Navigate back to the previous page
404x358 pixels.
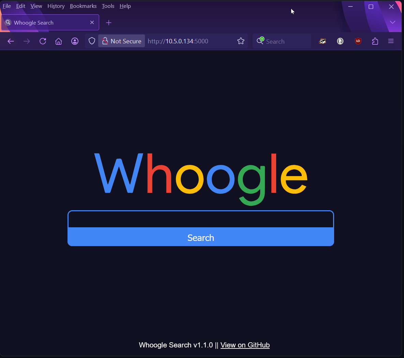pos(11,41)
